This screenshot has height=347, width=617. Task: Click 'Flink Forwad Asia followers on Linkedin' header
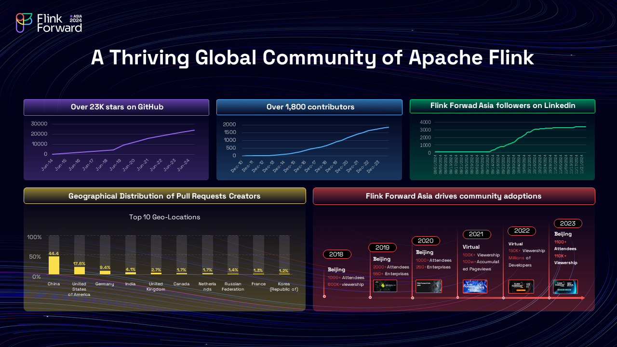pos(502,106)
